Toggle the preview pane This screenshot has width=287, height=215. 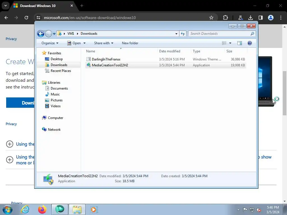pyautogui.click(x=239, y=43)
